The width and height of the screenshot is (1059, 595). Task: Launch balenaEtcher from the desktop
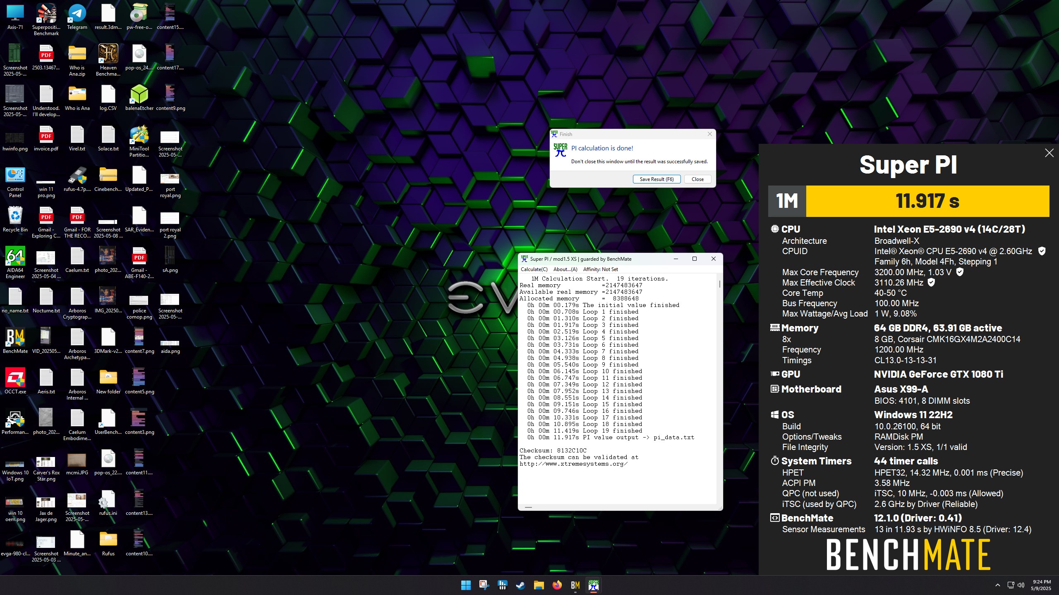139,98
